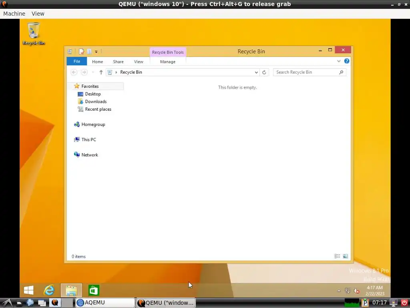Switch to Details view in status bar

click(337, 256)
